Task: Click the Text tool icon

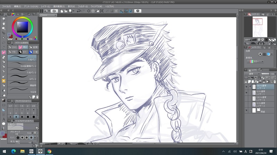Action: [x=3, y=119]
